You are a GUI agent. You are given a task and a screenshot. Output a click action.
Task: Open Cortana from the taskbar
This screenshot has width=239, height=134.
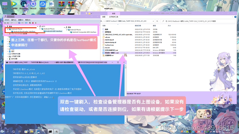14,131
